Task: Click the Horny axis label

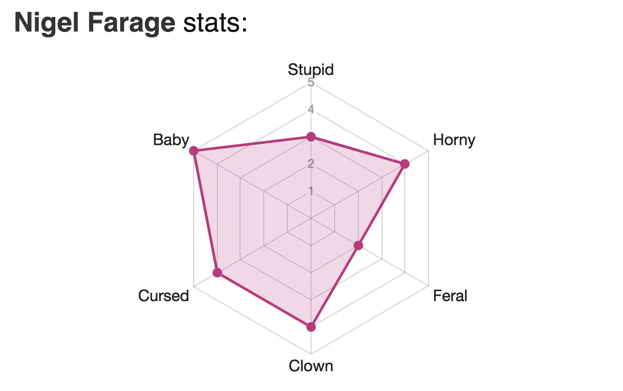Action: coord(454,140)
